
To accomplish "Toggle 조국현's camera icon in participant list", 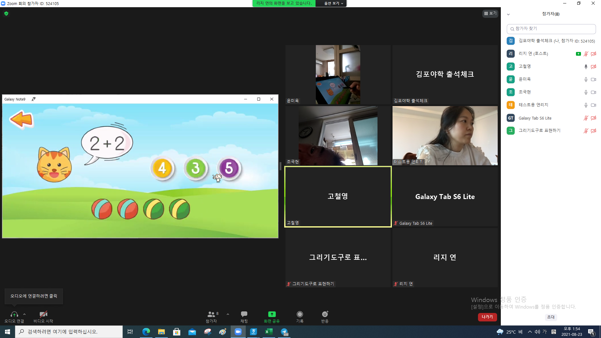I will click(x=593, y=92).
